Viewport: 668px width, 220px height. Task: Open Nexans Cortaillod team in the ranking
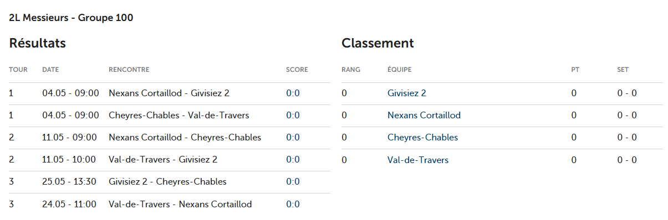424,116
